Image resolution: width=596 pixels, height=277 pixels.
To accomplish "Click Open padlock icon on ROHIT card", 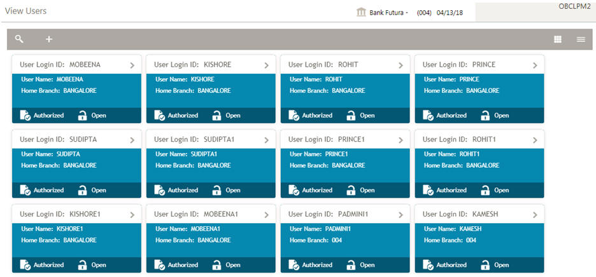I will click(351, 116).
